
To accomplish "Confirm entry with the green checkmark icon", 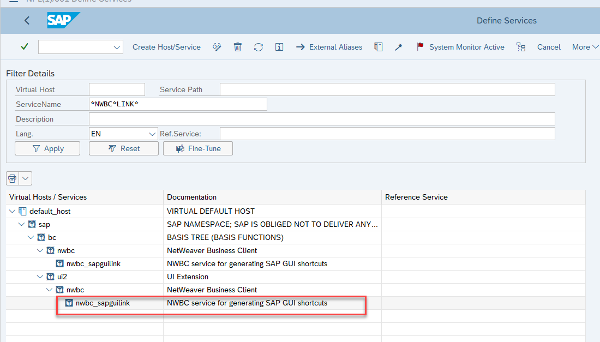I will tap(24, 47).
